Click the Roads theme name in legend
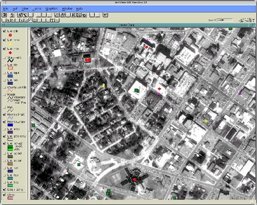Screen dimensions: 257x205 (12, 95)
